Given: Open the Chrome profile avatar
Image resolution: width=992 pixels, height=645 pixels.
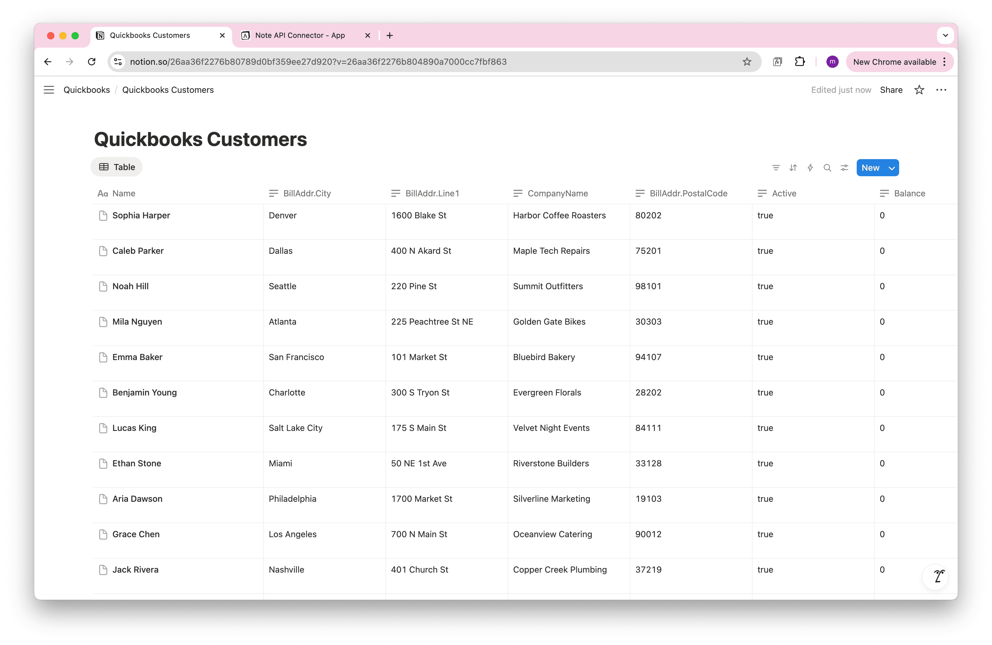Looking at the screenshot, I should click(832, 62).
